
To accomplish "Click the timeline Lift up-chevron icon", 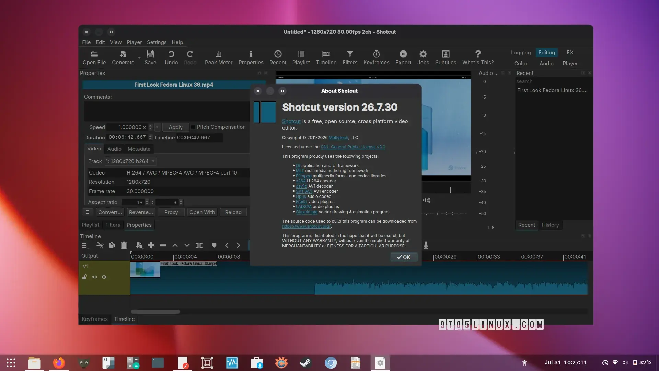I will (175, 245).
